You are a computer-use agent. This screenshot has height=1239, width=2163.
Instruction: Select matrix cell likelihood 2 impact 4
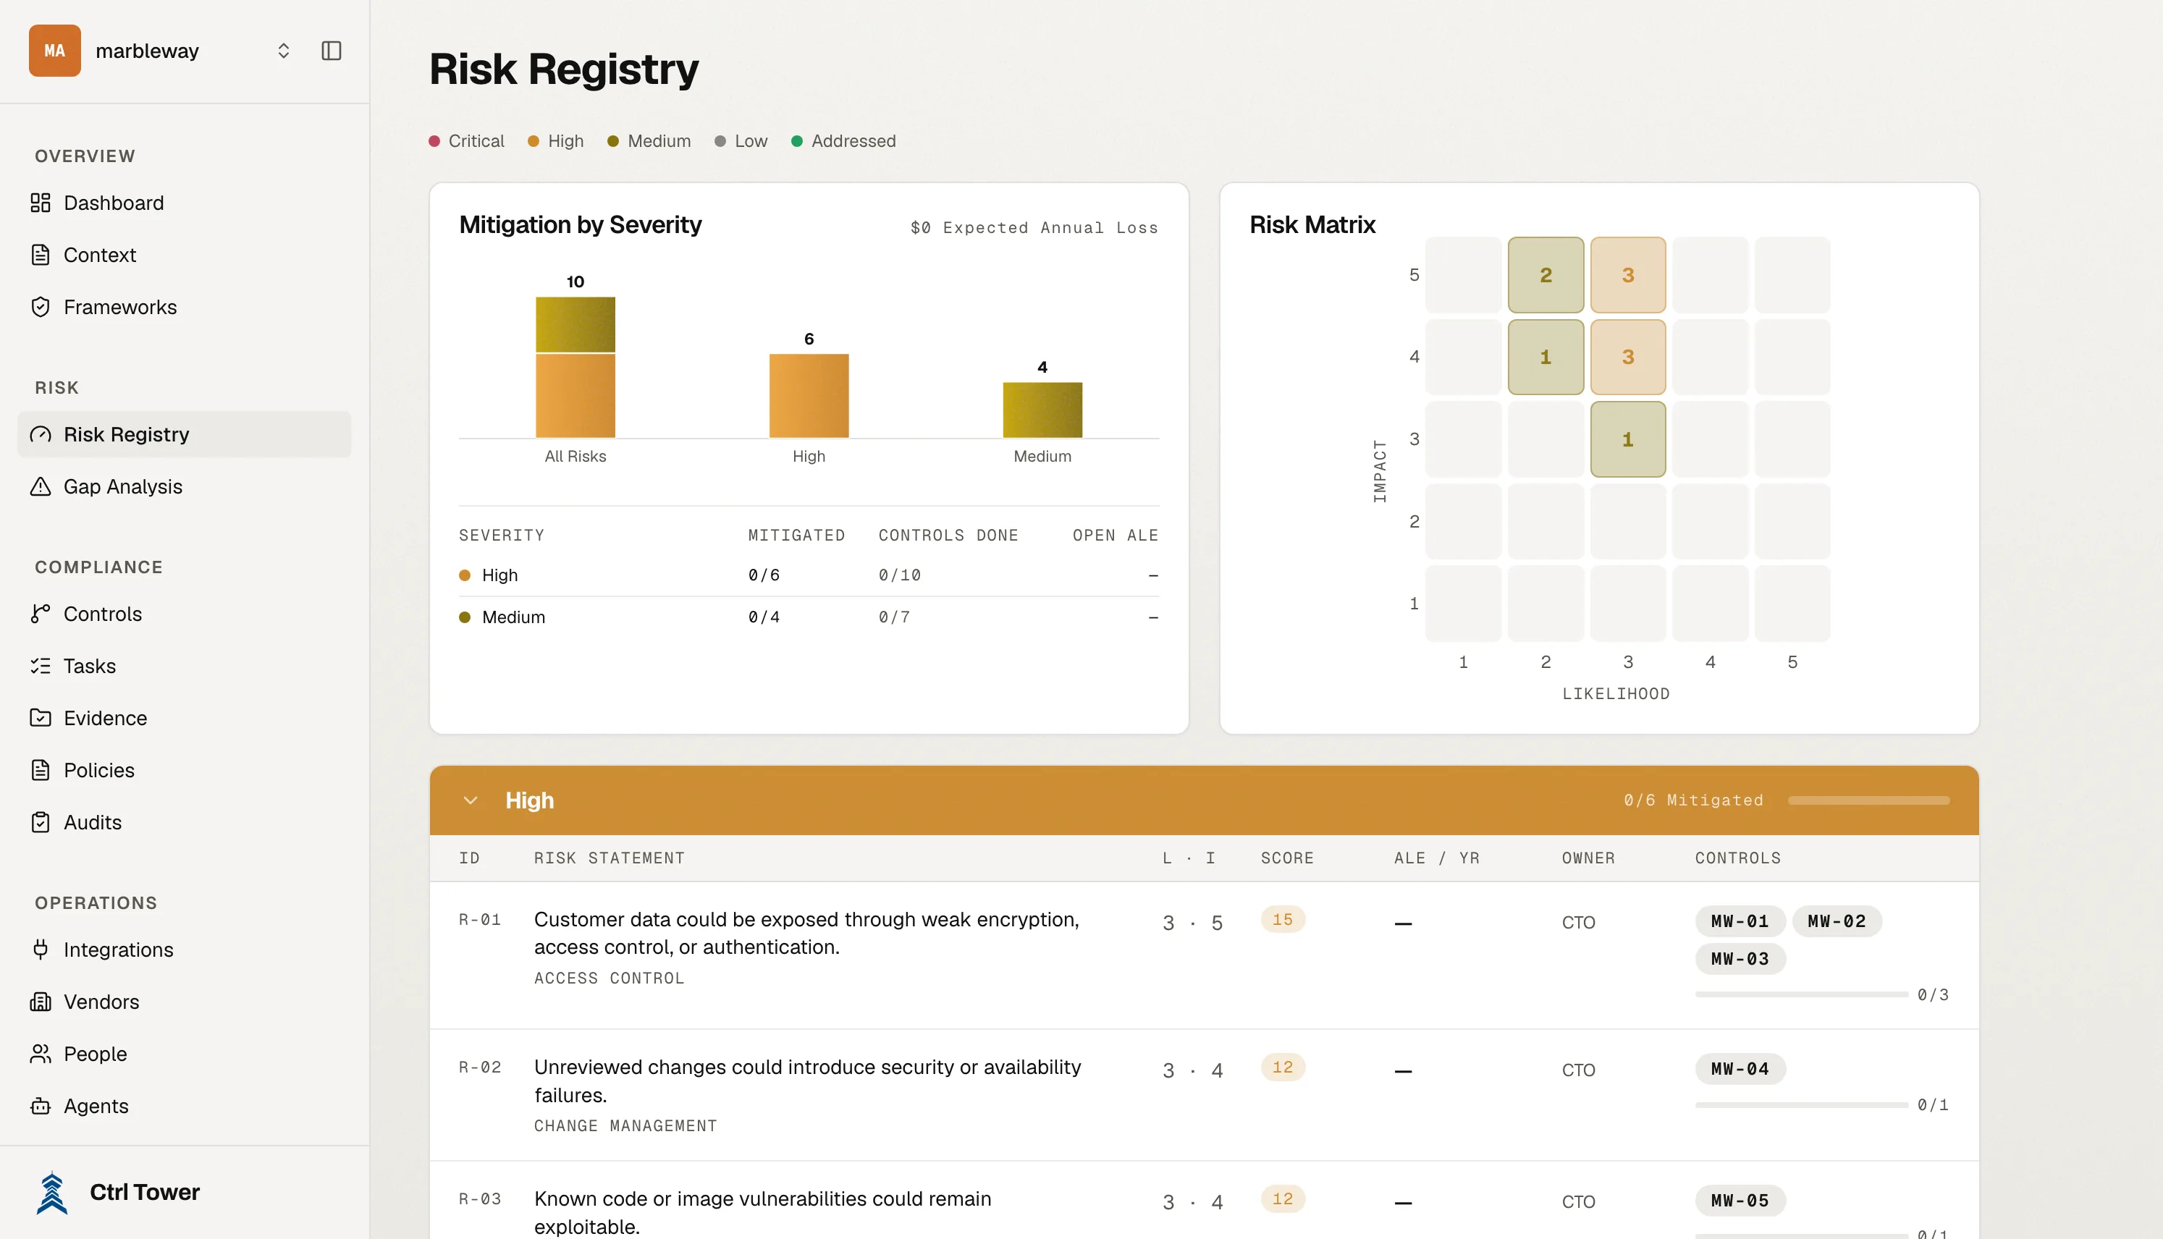click(x=1546, y=357)
